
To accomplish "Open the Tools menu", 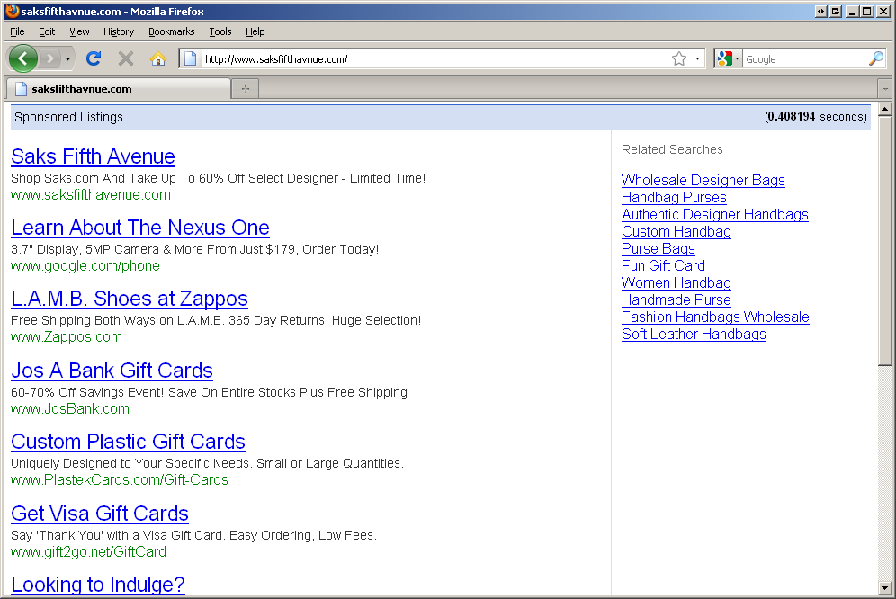I will (220, 31).
